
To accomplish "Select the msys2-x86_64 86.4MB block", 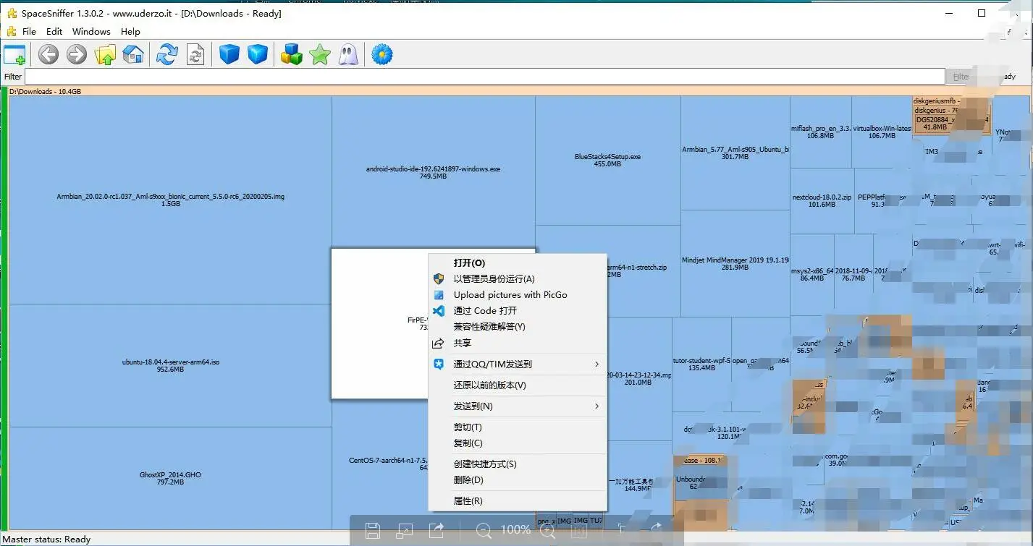I will pos(811,274).
